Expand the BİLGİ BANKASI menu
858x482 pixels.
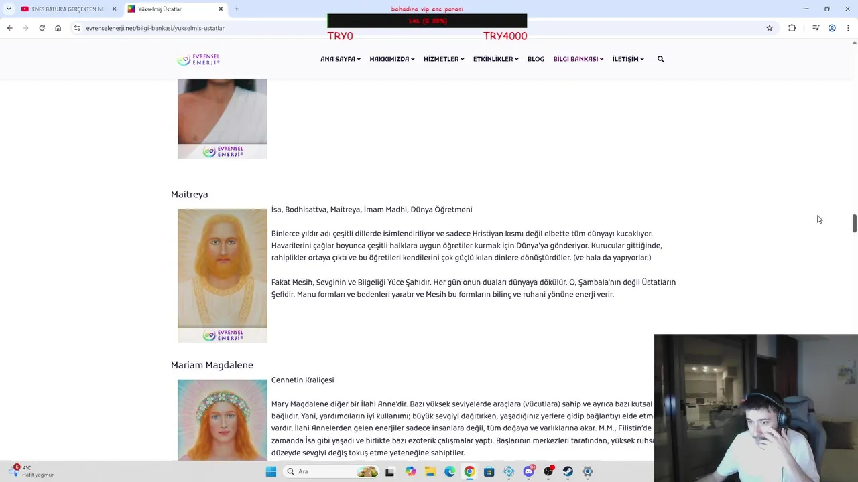pyautogui.click(x=578, y=59)
